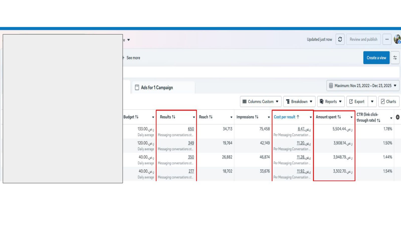Open the 650 results value link
401x226 pixels.
coord(191,129)
